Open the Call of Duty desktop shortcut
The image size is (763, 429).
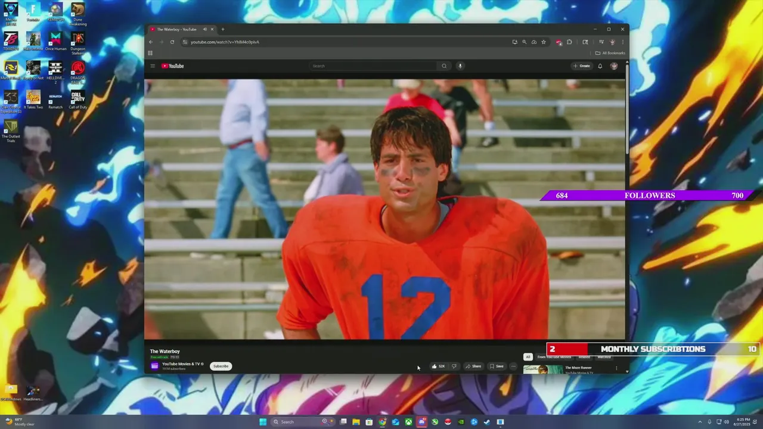pyautogui.click(x=77, y=100)
